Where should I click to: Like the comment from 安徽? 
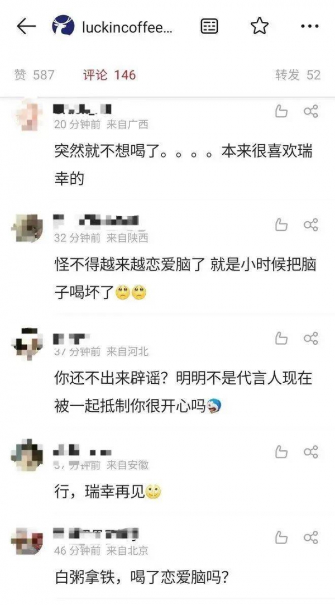281,452
